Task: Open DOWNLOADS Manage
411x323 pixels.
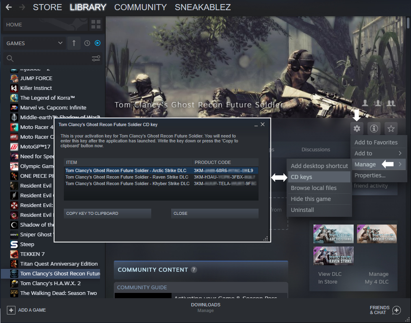Action: (x=206, y=307)
